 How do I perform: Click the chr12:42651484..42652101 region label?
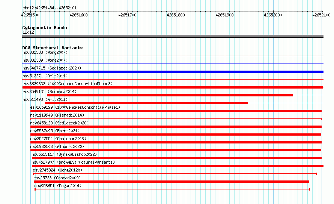[x=50, y=8]
